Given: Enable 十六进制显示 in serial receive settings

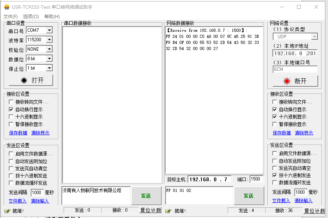Looking at the screenshot, I should tap(11, 117).
